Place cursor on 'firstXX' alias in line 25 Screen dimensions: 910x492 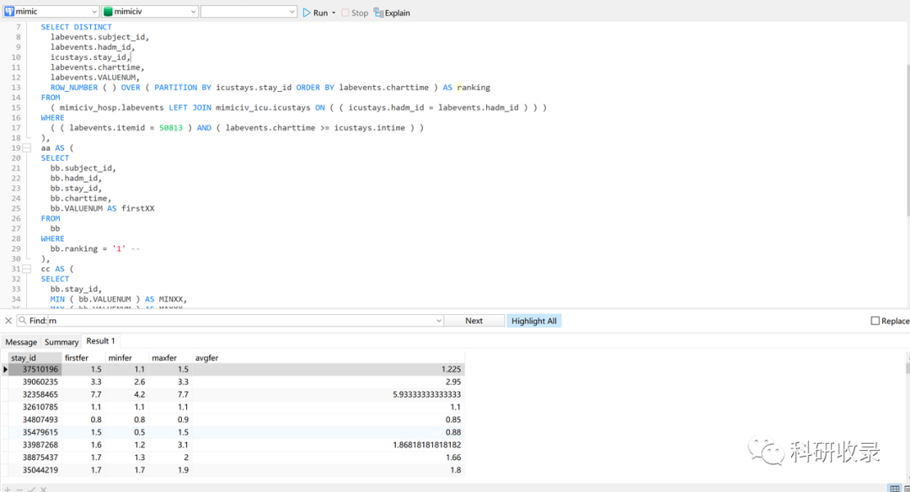[x=138, y=208]
